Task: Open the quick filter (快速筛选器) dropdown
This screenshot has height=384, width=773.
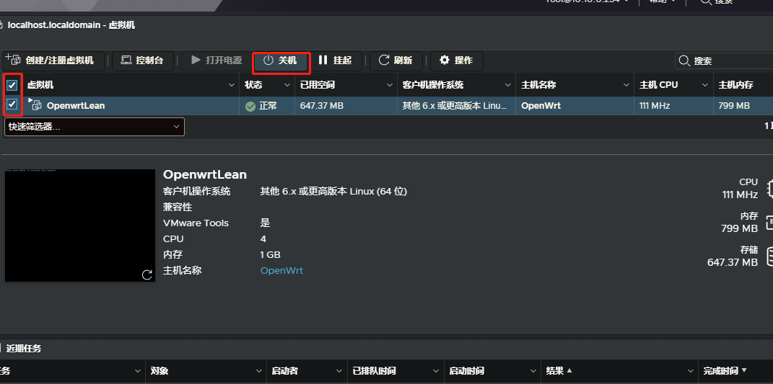Action: coord(94,127)
